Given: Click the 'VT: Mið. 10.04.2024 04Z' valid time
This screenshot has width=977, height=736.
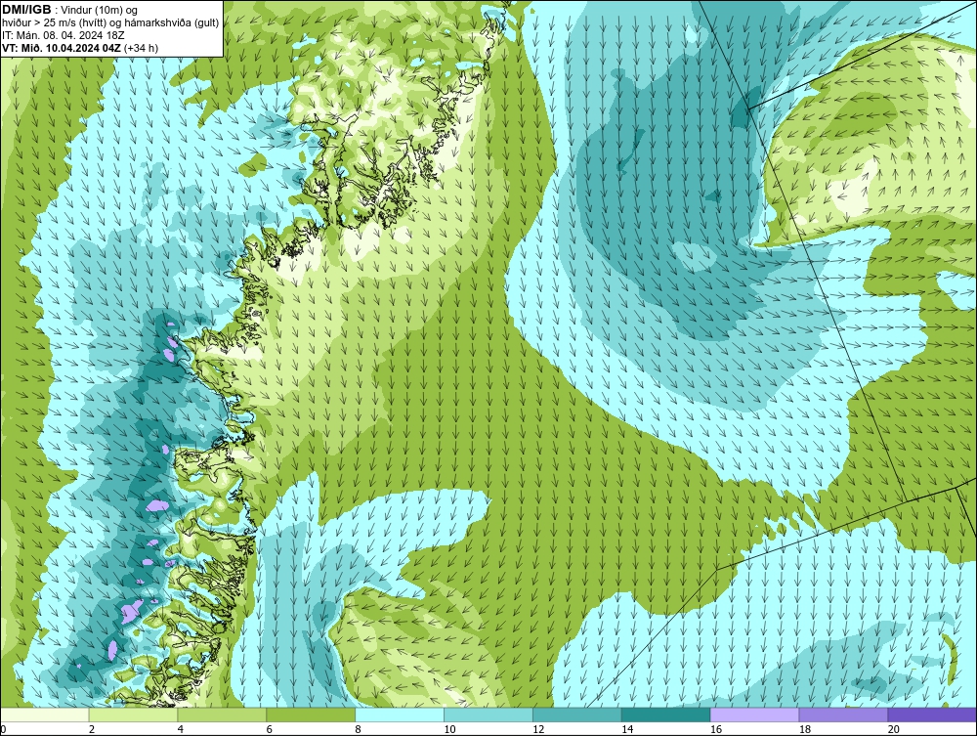Looking at the screenshot, I should (x=62, y=48).
